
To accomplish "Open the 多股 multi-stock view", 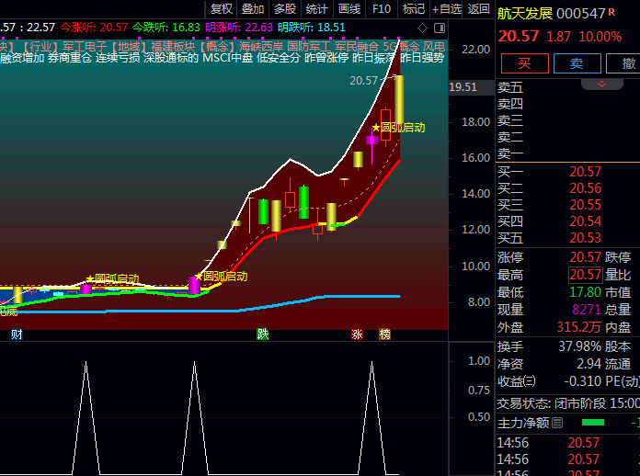I will point(284,9).
